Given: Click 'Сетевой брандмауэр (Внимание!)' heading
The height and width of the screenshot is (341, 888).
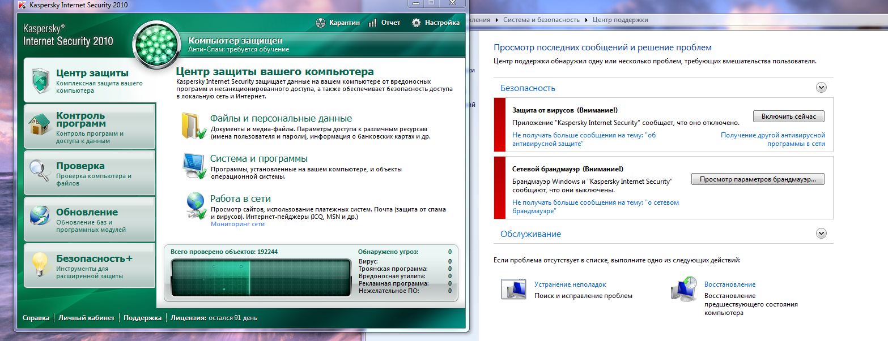Looking at the screenshot, I should [568, 169].
